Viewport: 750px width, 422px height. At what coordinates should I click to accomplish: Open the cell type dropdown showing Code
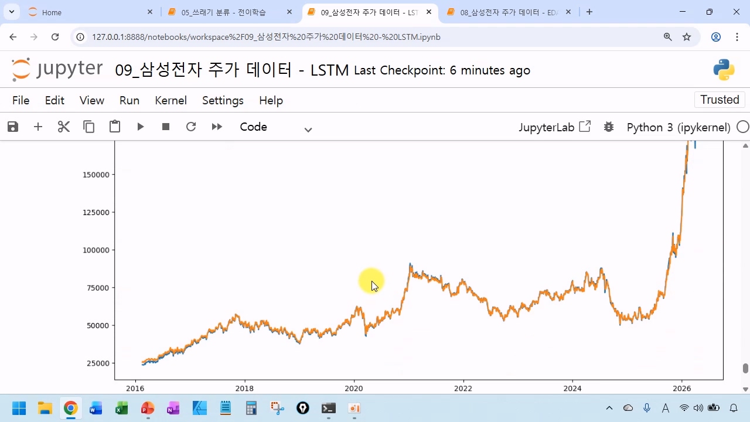click(276, 127)
